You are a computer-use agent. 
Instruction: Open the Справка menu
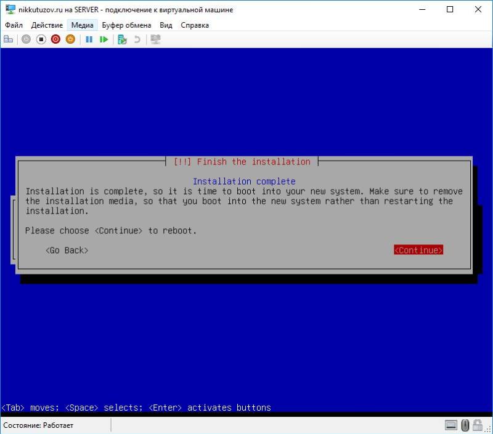click(194, 25)
